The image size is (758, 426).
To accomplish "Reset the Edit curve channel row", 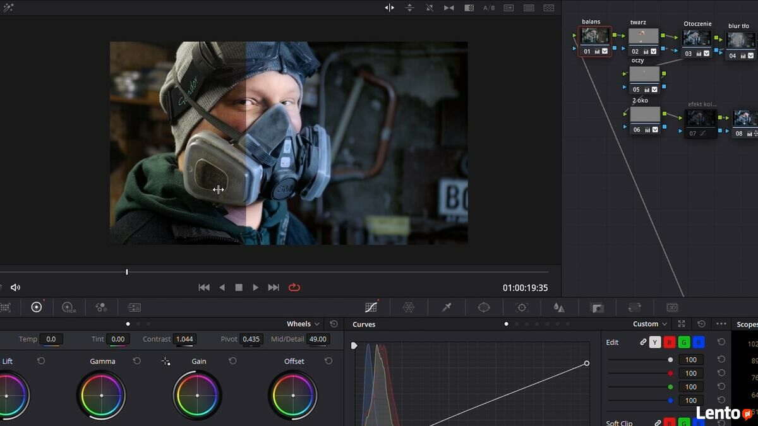I will pyautogui.click(x=721, y=342).
